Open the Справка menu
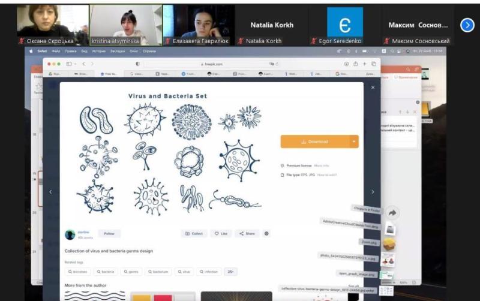 (x=149, y=51)
